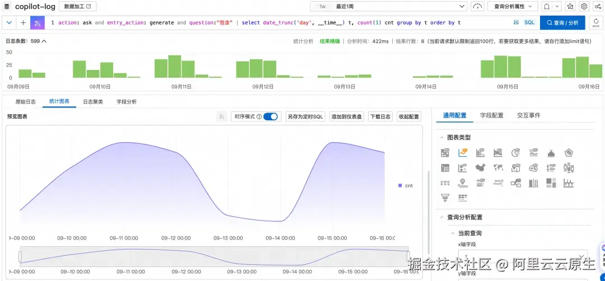
Task: Select the radar chart type icon
Action: (569, 153)
